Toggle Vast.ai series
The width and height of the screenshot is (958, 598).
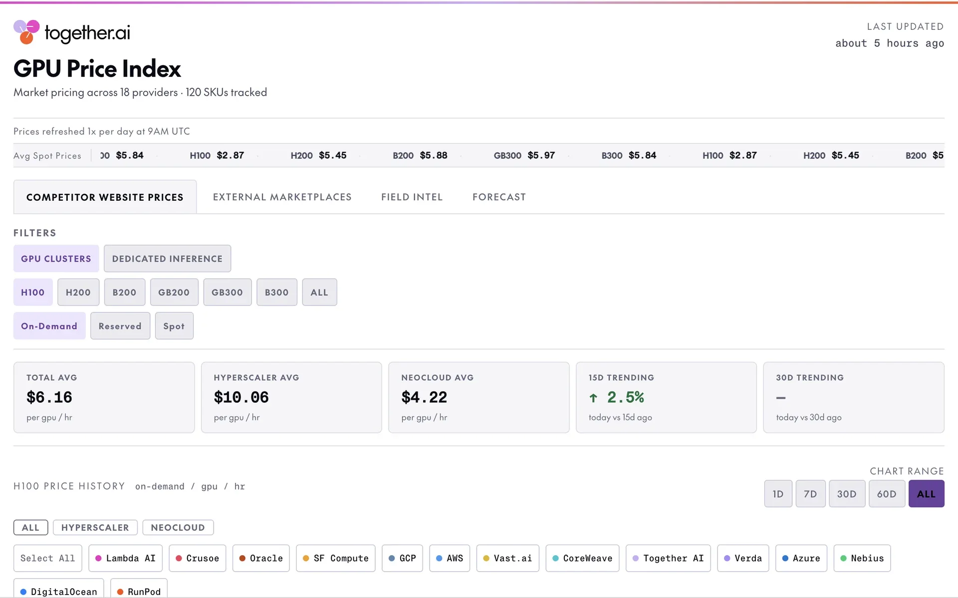(507, 558)
